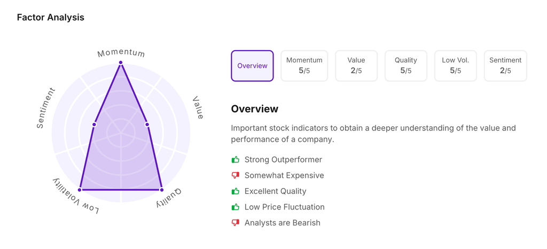Click the Low Volatility data point on chart
The image size is (547, 249).
click(80, 190)
